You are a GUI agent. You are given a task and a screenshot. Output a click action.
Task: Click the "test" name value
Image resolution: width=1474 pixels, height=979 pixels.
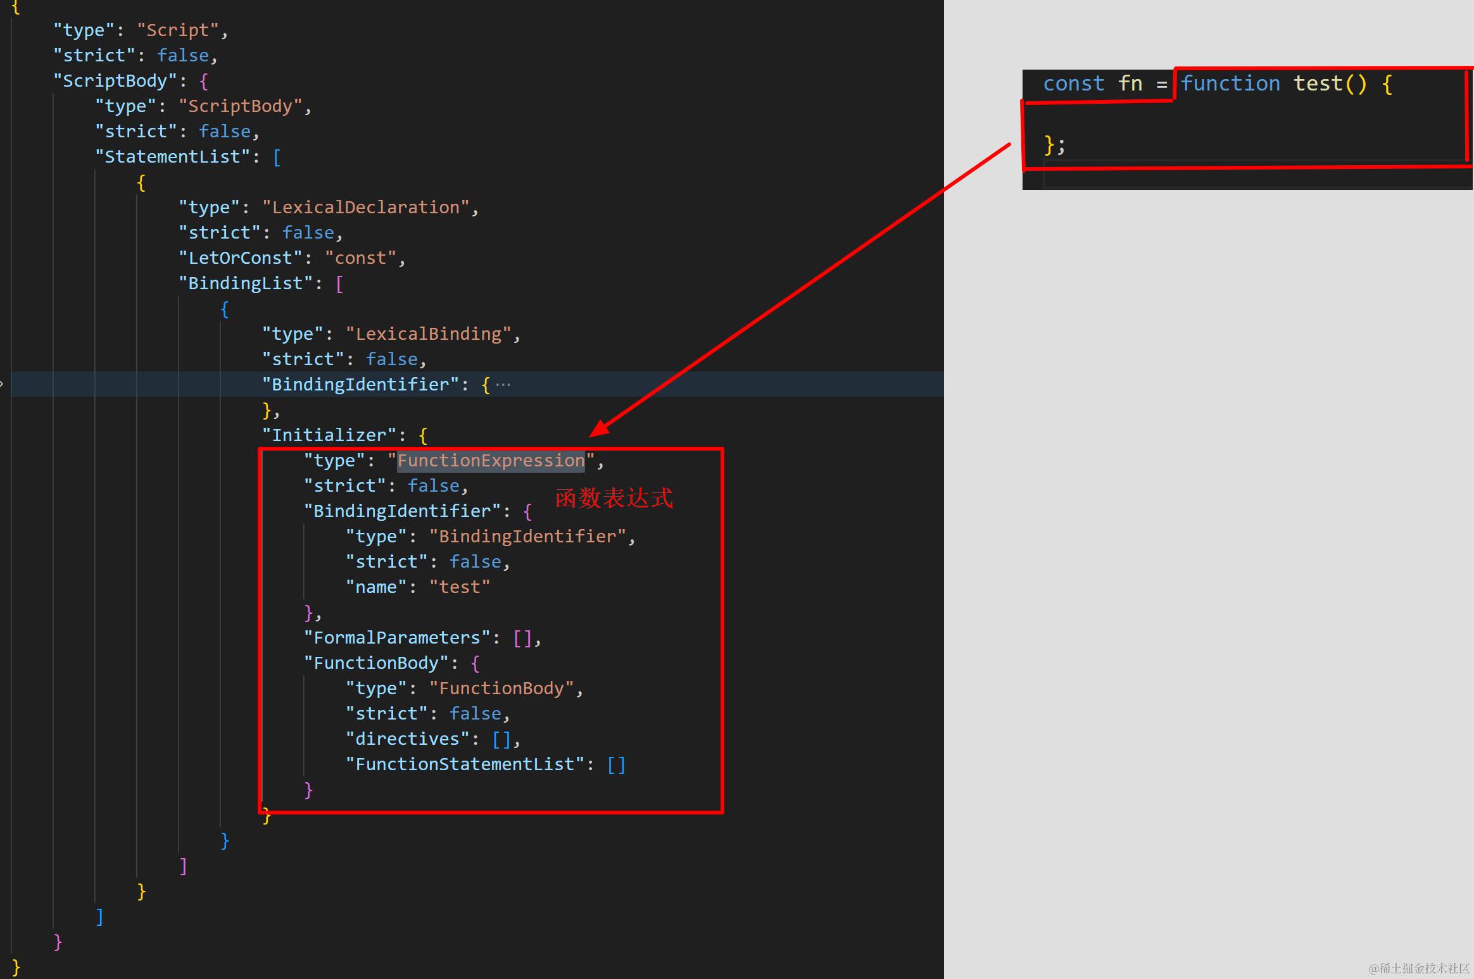coord(460,587)
